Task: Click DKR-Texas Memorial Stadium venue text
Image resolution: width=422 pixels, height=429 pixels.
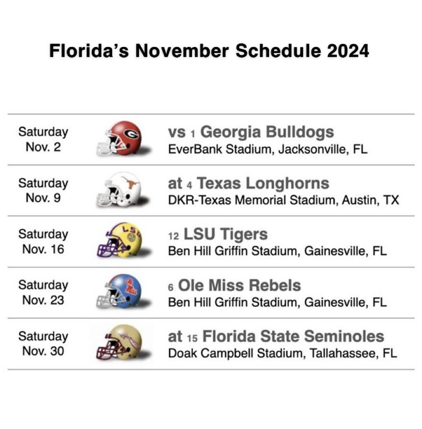Action: pos(283,200)
